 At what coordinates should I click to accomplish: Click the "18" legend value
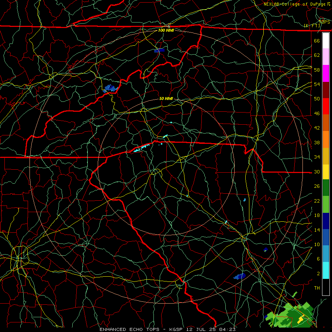click(317, 215)
